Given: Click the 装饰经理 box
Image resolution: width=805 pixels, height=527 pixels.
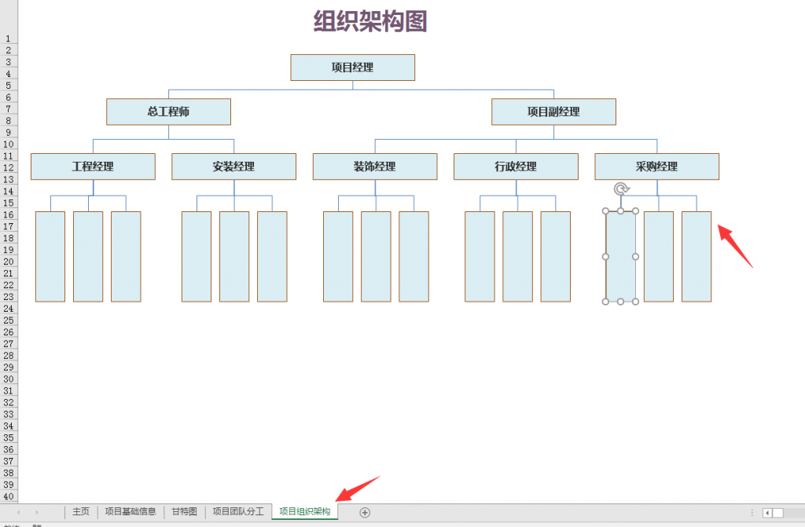Looking at the screenshot, I should pos(375,167).
